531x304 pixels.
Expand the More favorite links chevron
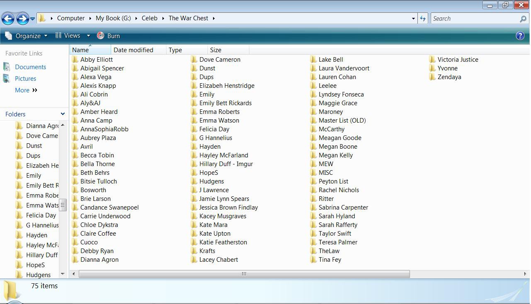pyautogui.click(x=35, y=90)
